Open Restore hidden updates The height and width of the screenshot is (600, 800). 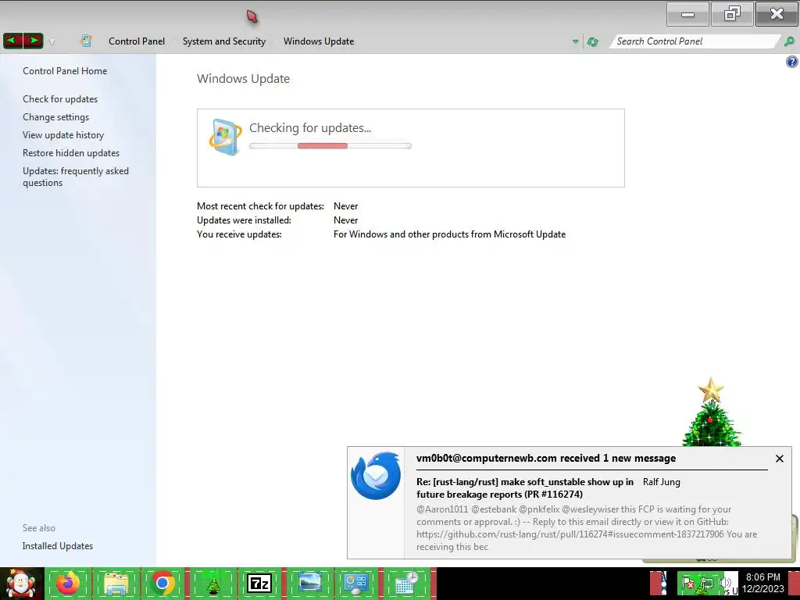coord(71,152)
